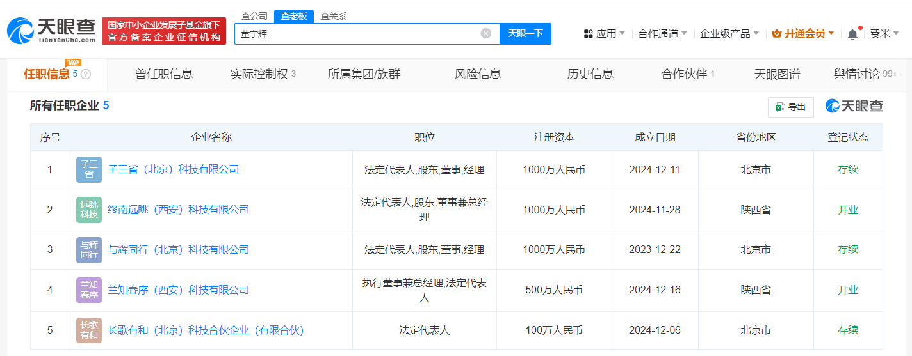The height and width of the screenshot is (356, 912).
Task: Open the 所属集团/族群 tab
Action: click(364, 74)
